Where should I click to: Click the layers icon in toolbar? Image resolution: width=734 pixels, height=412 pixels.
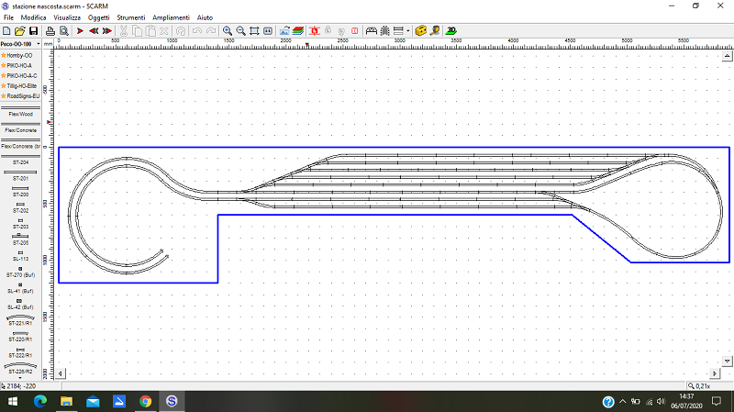click(299, 30)
